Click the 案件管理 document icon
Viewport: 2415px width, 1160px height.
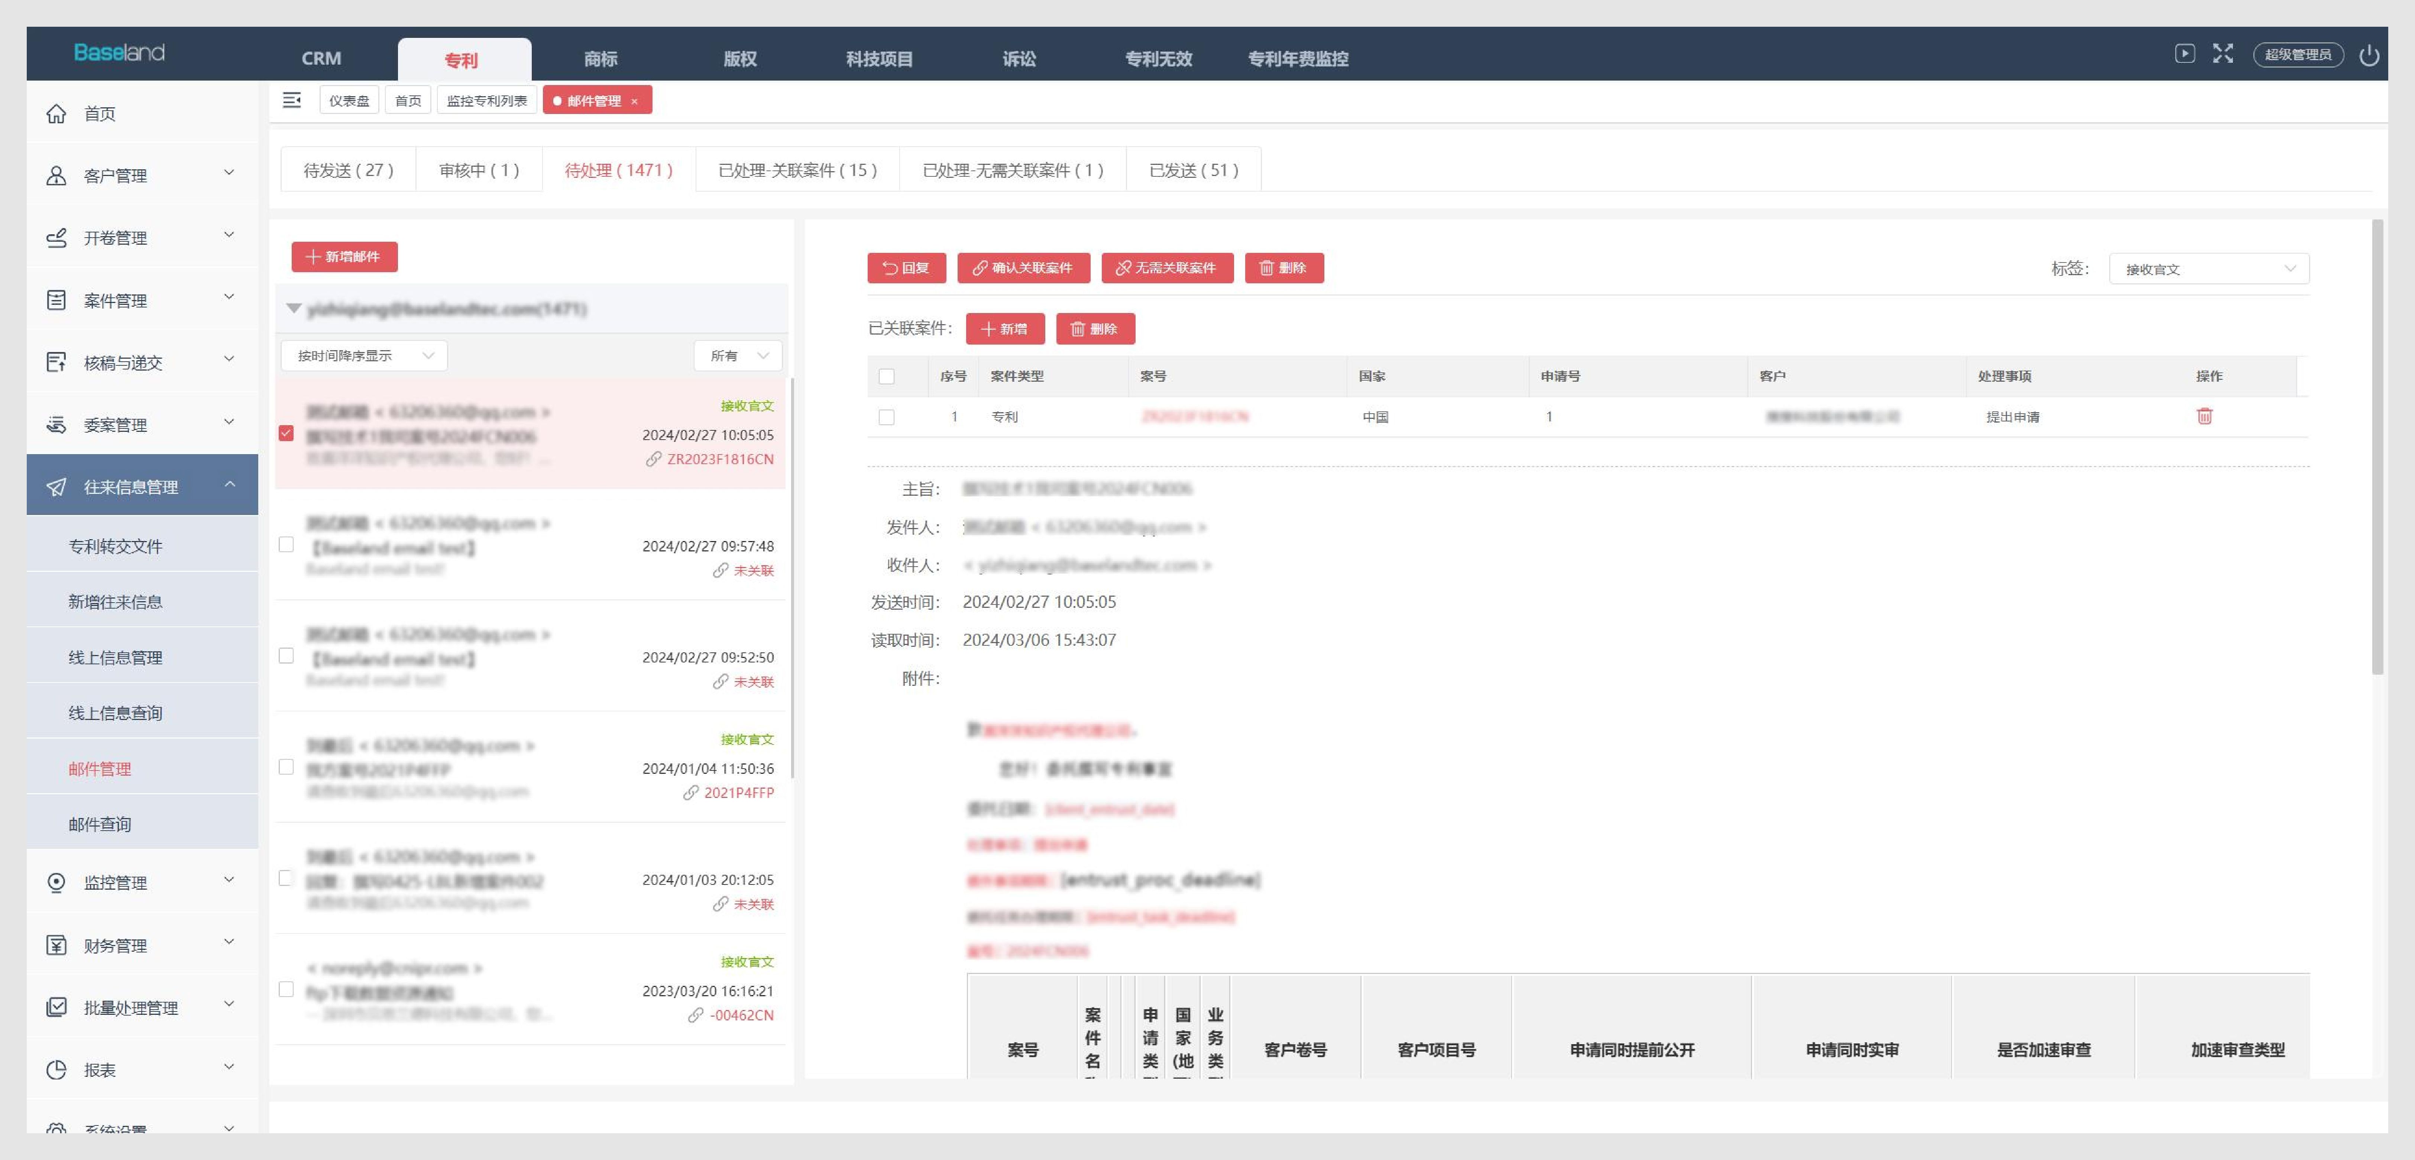(x=56, y=300)
